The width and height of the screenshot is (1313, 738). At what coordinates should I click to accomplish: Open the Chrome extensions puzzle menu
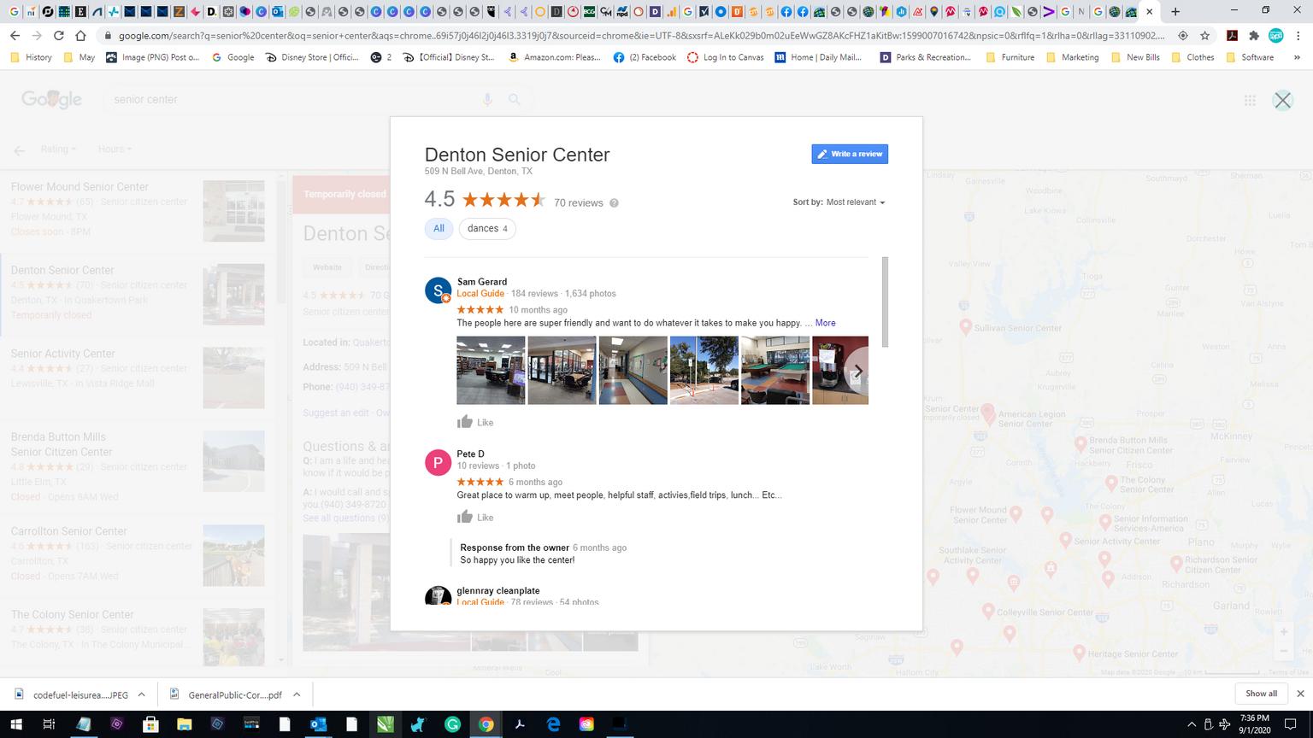[x=1254, y=36]
